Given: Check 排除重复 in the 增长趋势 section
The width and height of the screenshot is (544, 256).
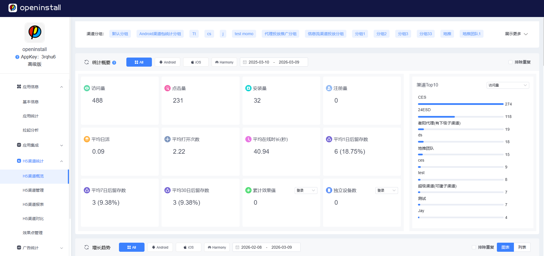Looking at the screenshot, I should coord(474,247).
